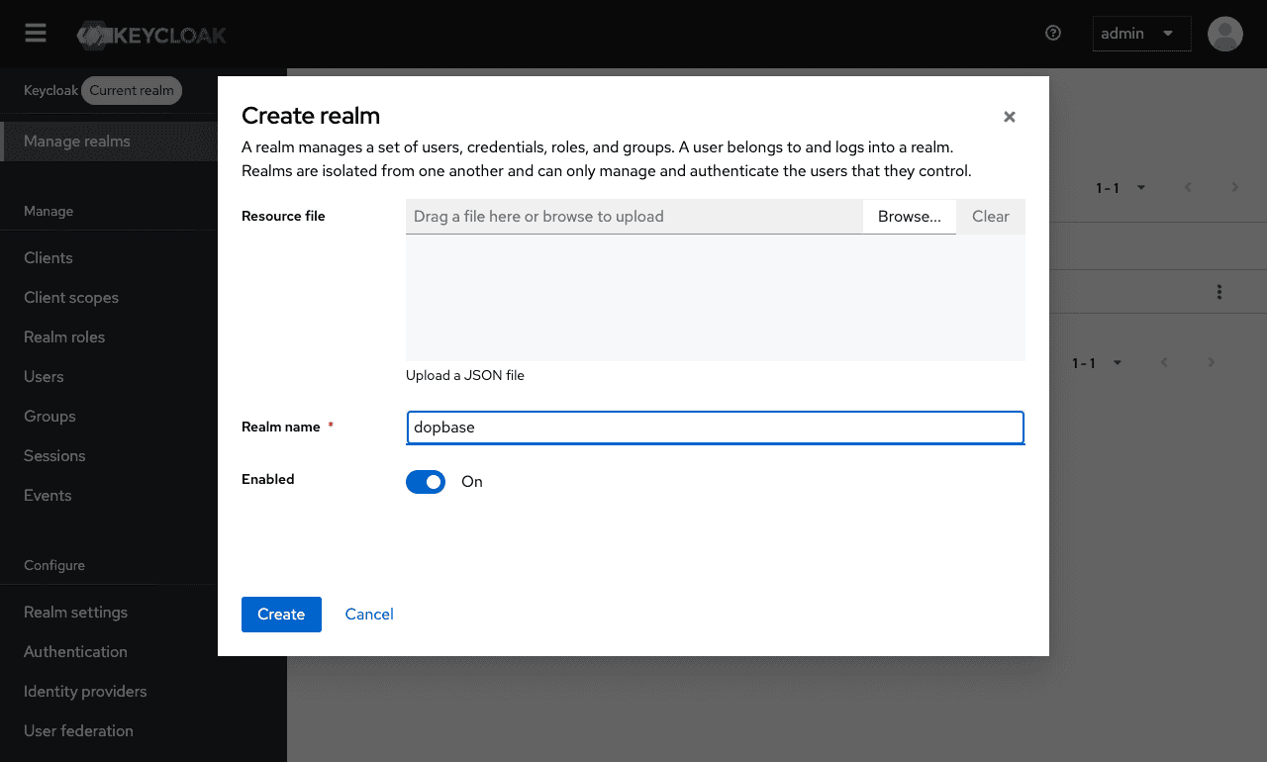
Task: Go to previous page in bottom pagination
Action: pyautogui.click(x=1164, y=363)
